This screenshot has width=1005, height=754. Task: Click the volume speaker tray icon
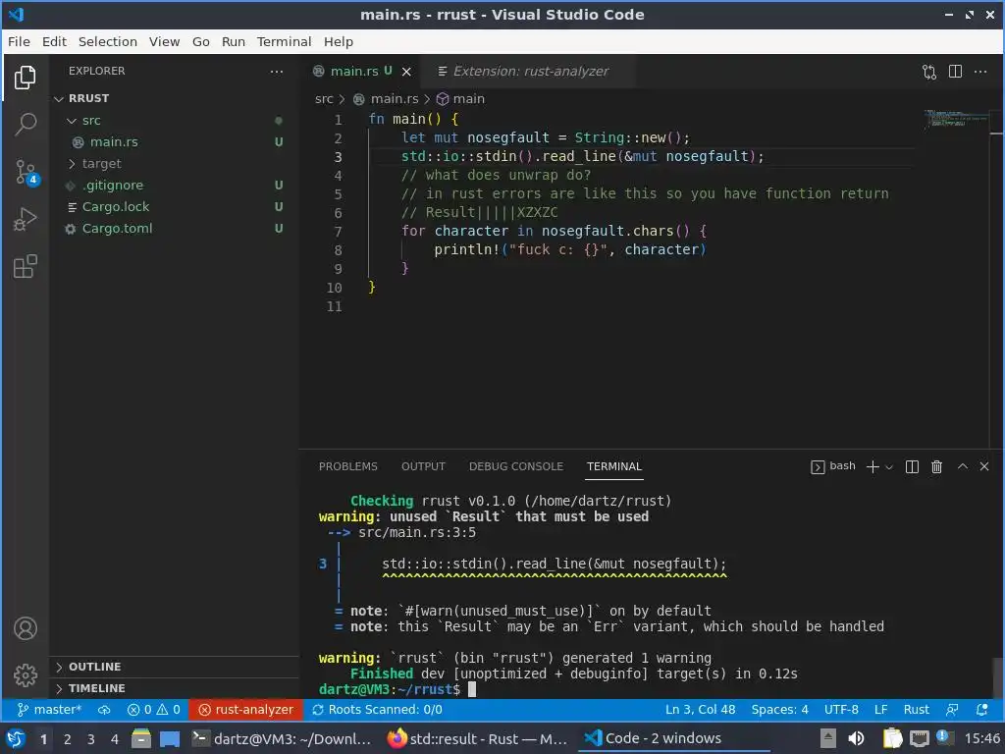[x=856, y=738]
